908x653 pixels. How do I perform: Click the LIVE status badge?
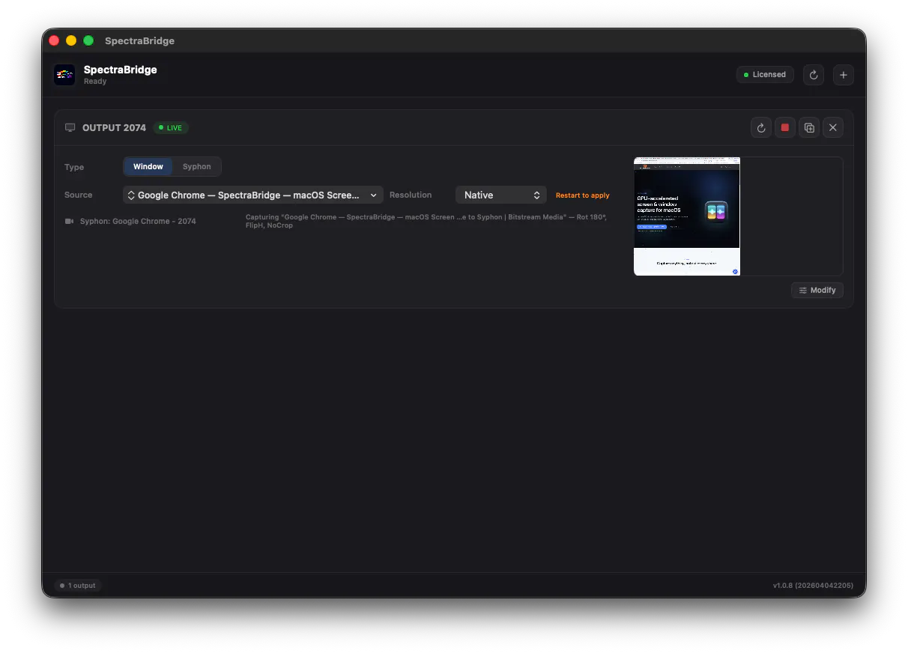(x=171, y=128)
